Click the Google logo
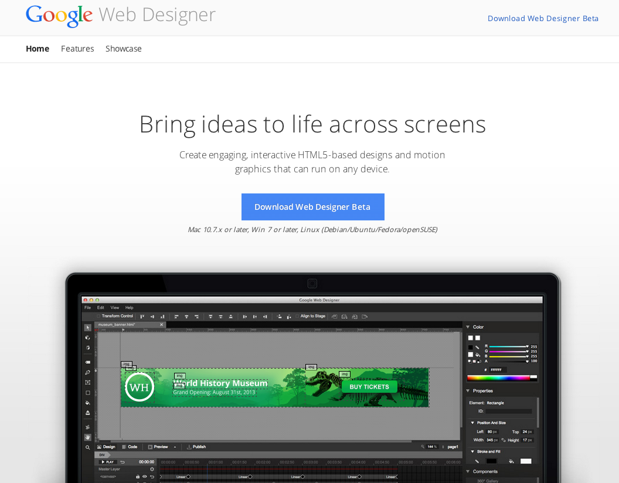The image size is (619, 483). coord(59,15)
